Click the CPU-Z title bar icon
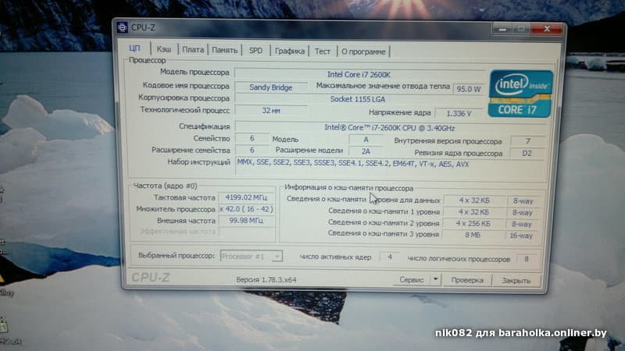The height and width of the screenshot is (351, 625). click(123, 27)
